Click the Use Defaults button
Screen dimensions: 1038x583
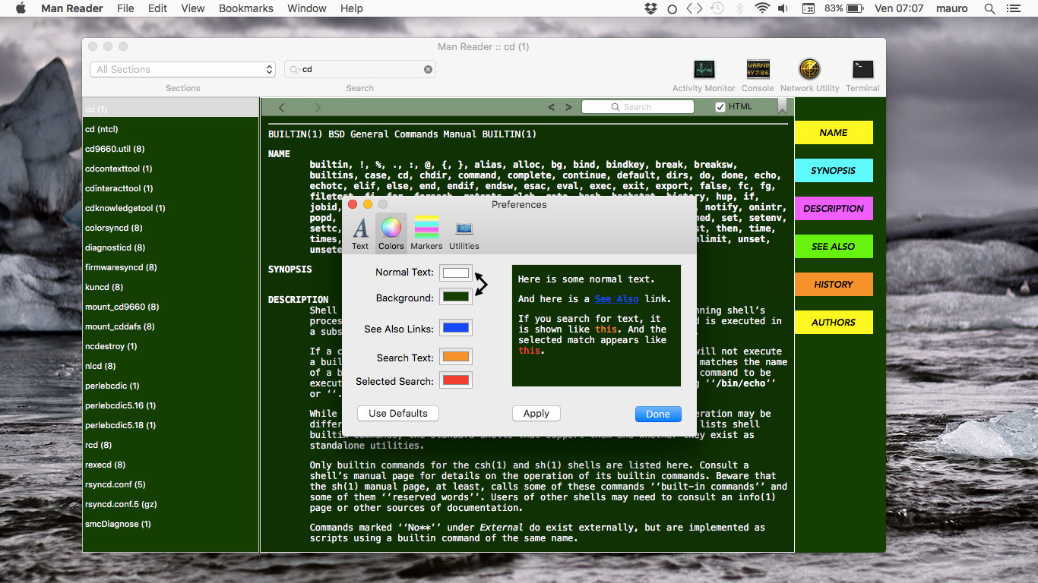click(398, 414)
